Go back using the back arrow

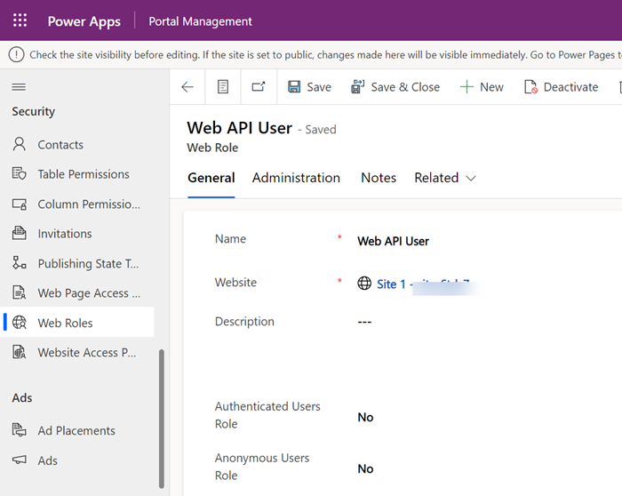(187, 87)
